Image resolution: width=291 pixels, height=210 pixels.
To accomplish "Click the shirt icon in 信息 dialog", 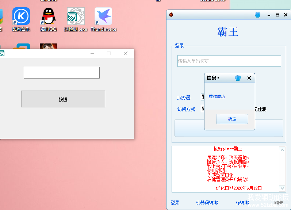I will pyautogui.click(x=238, y=78).
